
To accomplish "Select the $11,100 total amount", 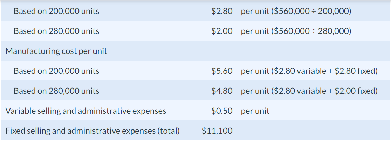I will 217,131.
